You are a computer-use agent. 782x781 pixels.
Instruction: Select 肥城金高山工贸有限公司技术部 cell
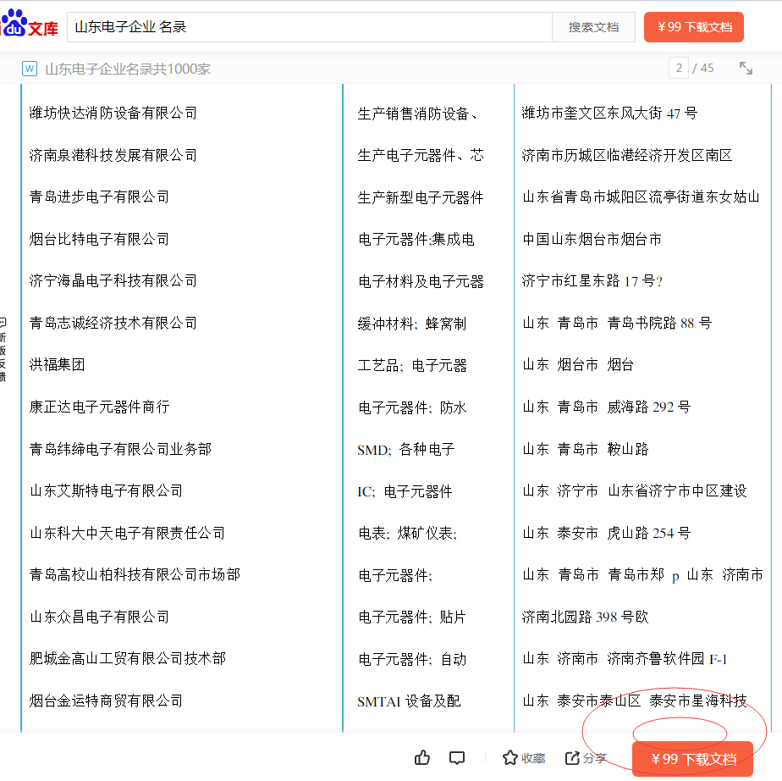[127, 659]
